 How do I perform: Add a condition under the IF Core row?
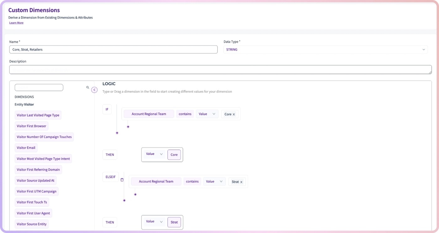click(x=128, y=127)
